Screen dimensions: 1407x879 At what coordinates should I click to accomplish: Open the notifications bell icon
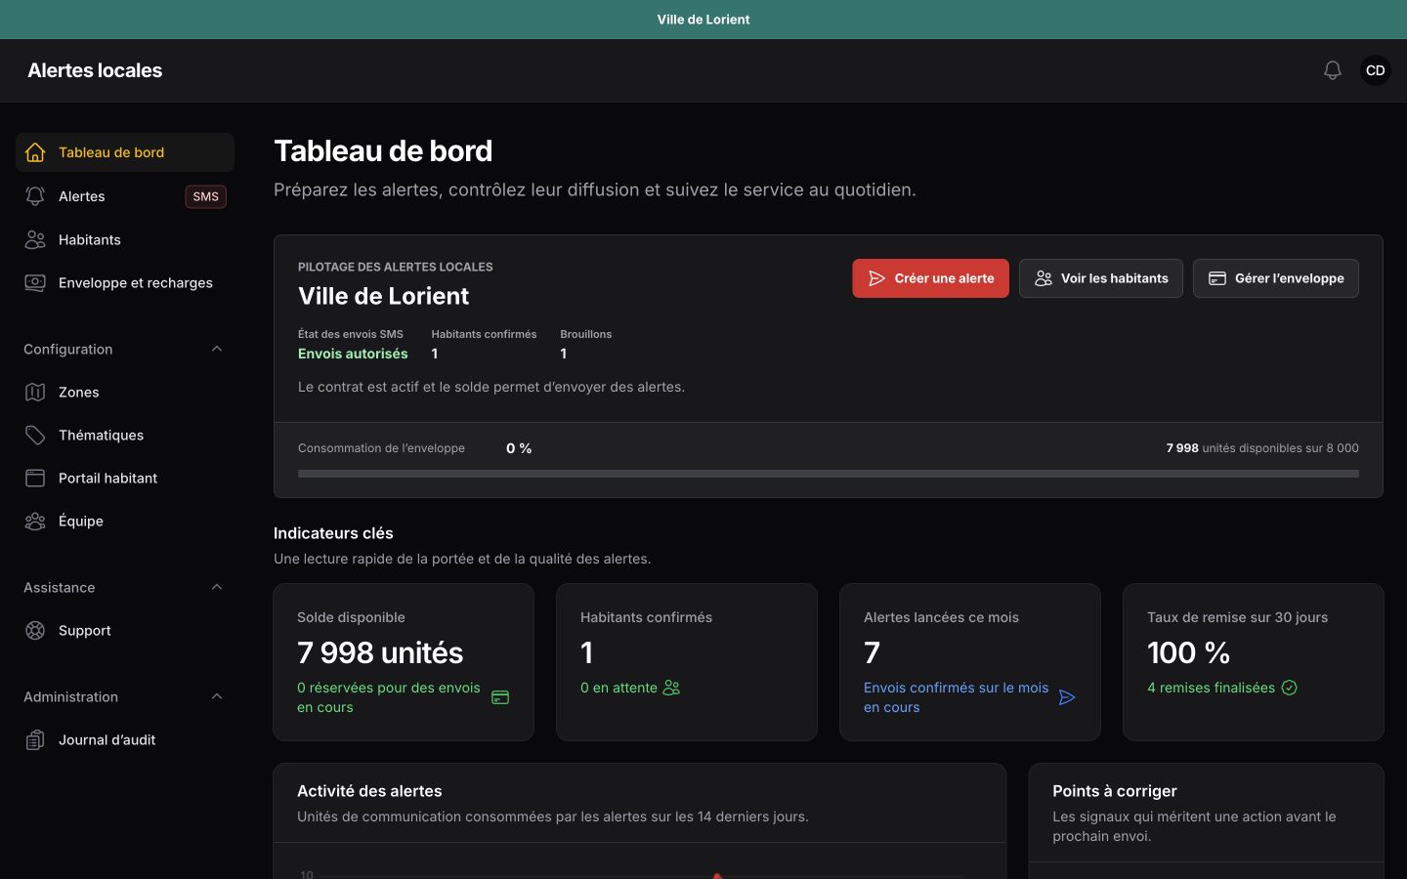pyautogui.click(x=1333, y=70)
